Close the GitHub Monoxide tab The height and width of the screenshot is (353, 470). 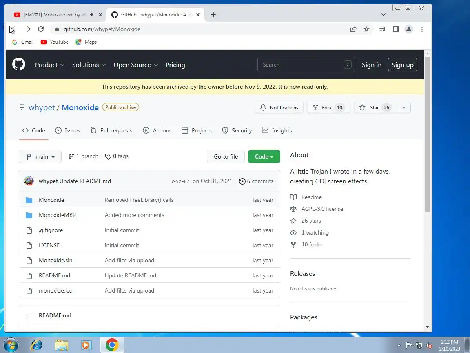tap(197, 15)
